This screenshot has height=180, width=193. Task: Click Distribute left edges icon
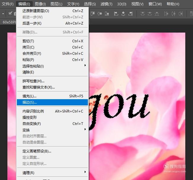coord(166,14)
